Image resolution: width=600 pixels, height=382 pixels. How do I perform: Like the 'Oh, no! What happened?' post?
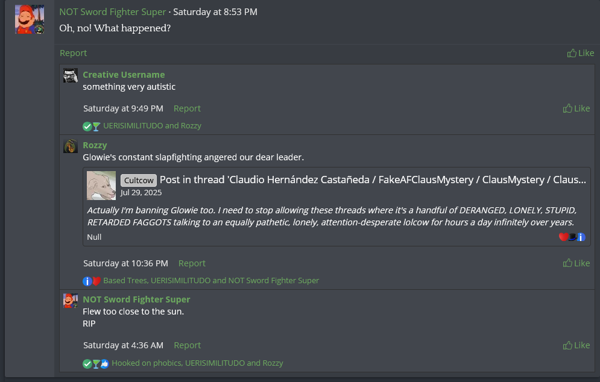point(581,53)
